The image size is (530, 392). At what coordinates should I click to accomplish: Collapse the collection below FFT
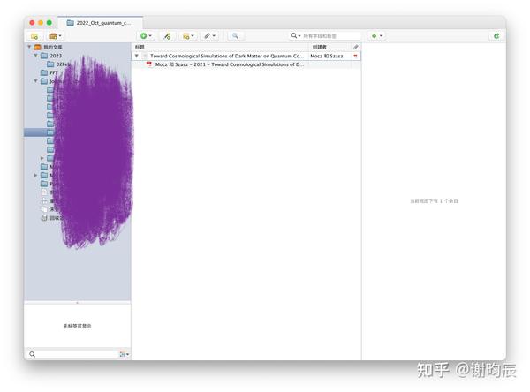(x=36, y=81)
